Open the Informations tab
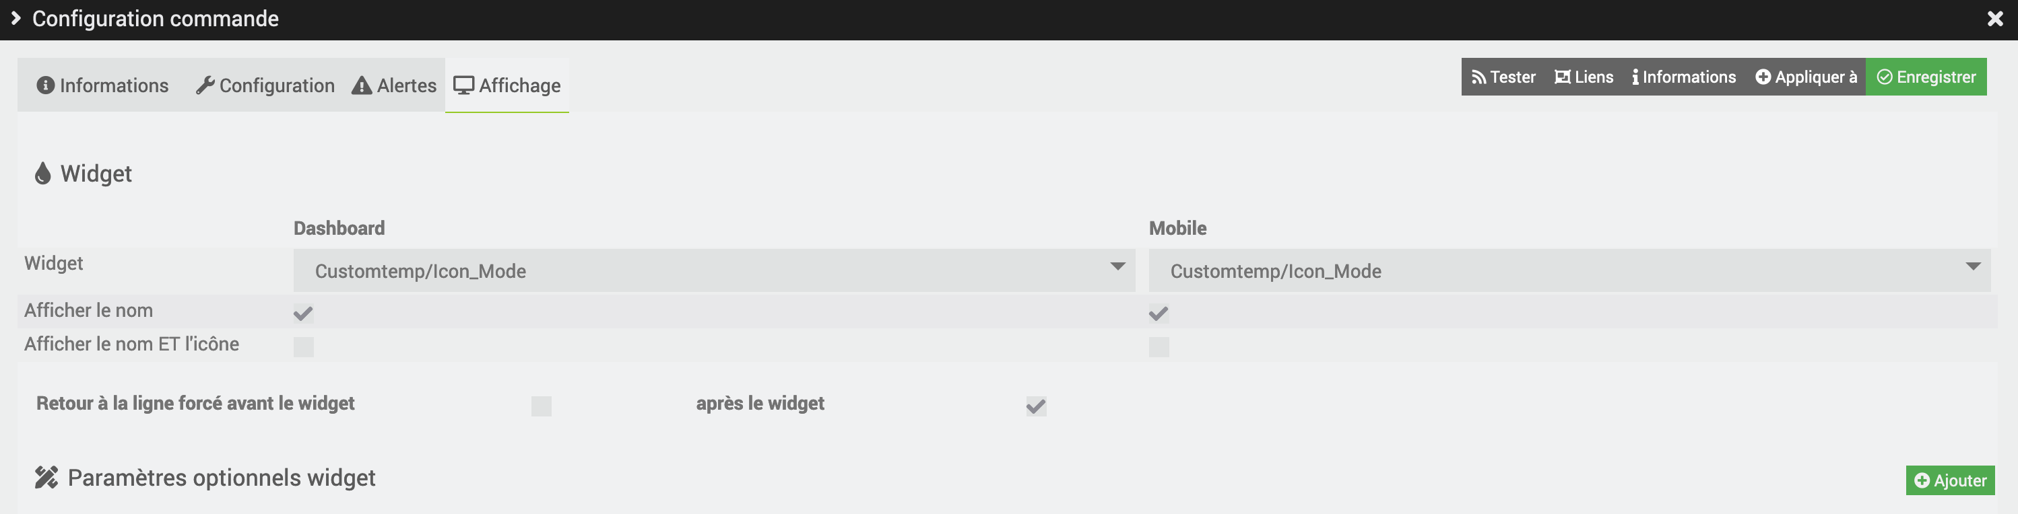Screen dimensions: 2018x514 [x=102, y=85]
